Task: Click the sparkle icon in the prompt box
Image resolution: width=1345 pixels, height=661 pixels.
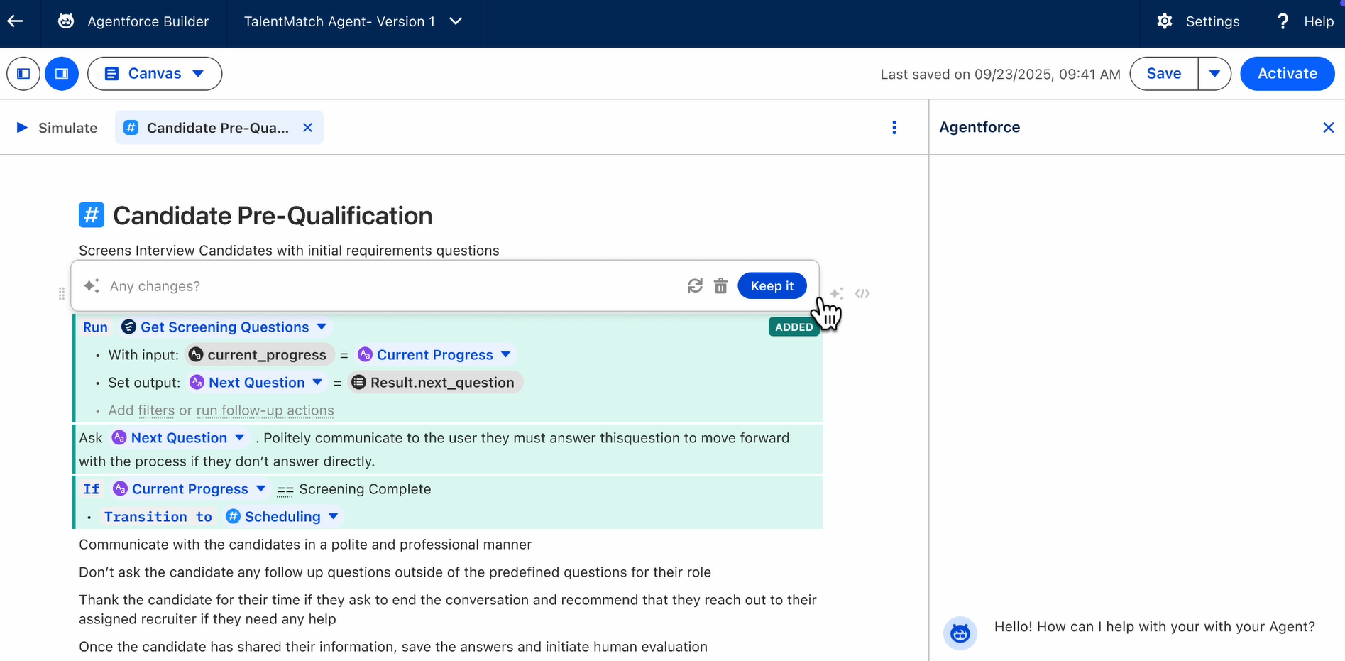Action: [x=92, y=286]
